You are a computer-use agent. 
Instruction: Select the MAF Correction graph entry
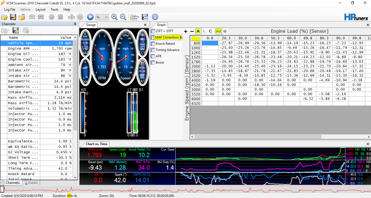coord(166,37)
